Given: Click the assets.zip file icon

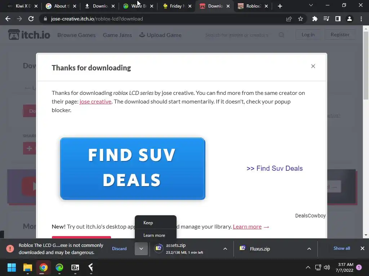Looking at the screenshot, I should (x=159, y=248).
